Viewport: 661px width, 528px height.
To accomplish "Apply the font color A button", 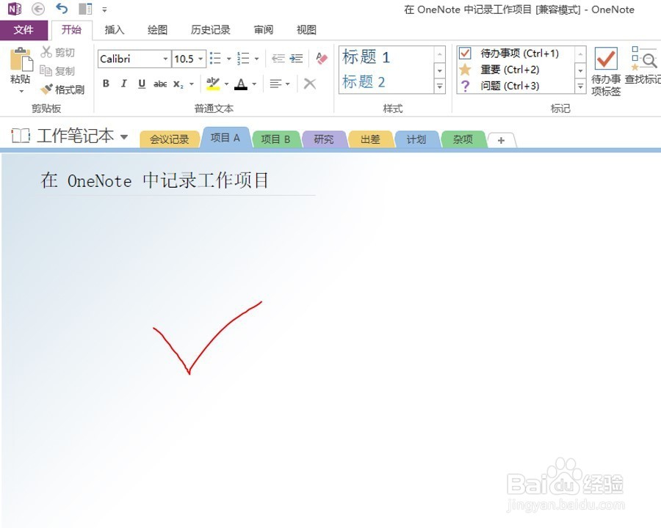I will (x=241, y=84).
